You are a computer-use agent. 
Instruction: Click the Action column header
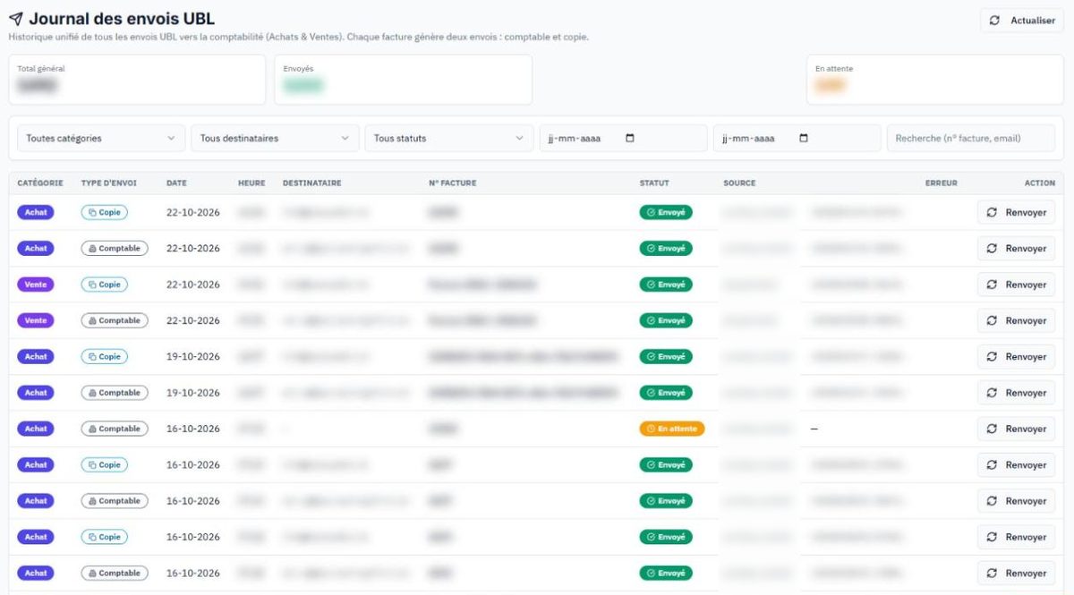pos(1040,183)
